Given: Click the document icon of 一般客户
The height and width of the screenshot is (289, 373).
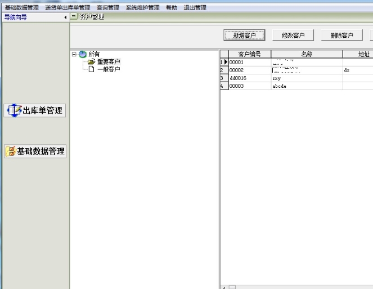Looking at the screenshot, I should [91, 69].
